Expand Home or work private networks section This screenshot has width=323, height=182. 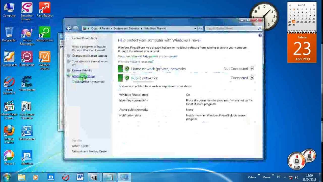[x=252, y=69]
